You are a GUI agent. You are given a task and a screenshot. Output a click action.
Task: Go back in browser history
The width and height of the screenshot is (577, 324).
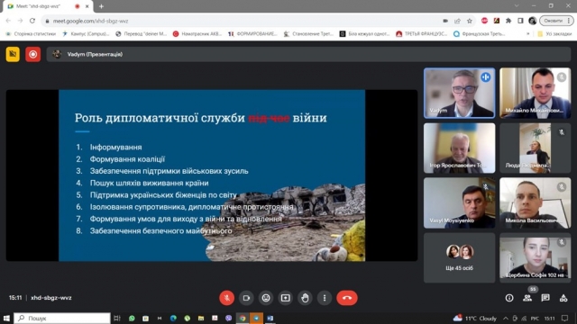click(8, 21)
